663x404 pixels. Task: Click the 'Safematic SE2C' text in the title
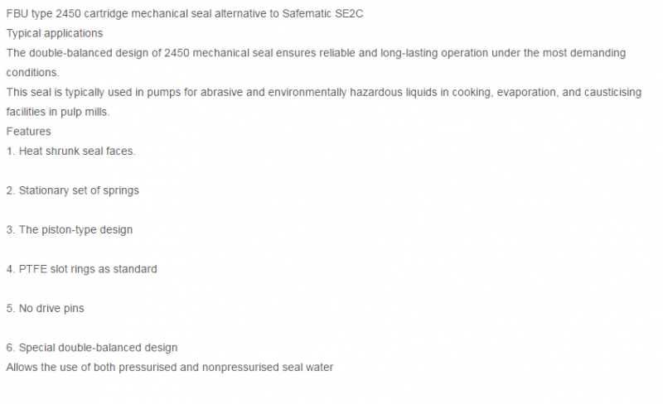pyautogui.click(x=322, y=14)
